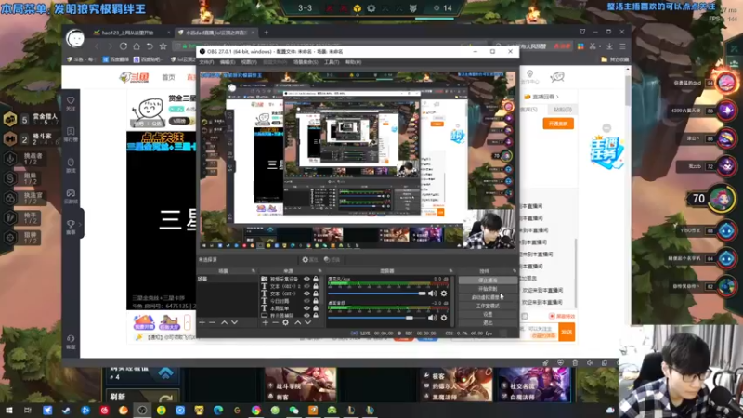Open 滤镜 for selected source
Viewport: 743px width, 418px height.
(332, 260)
